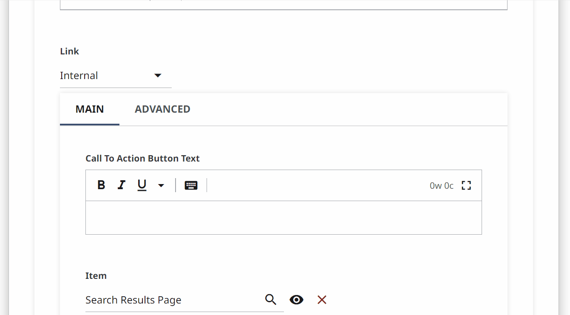This screenshot has height=315, width=570.
Task: Switch to the MAIN tab
Action: click(x=90, y=109)
